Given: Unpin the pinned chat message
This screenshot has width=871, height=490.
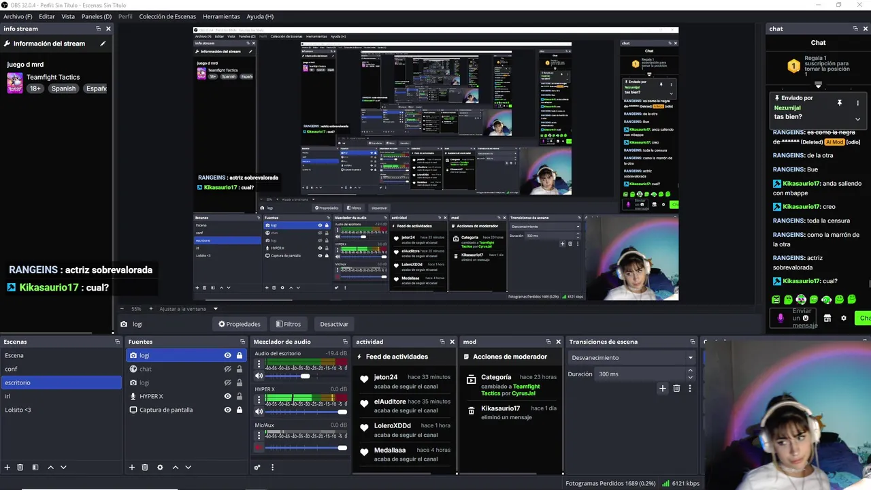Looking at the screenshot, I should (839, 103).
